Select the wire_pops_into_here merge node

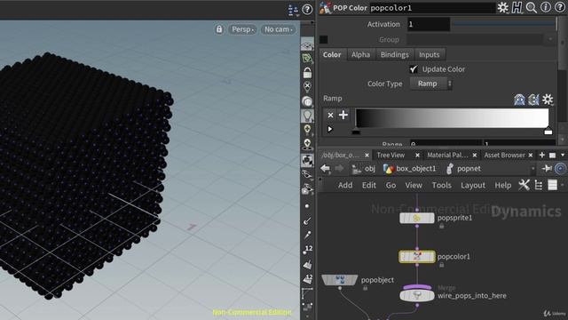point(417,295)
